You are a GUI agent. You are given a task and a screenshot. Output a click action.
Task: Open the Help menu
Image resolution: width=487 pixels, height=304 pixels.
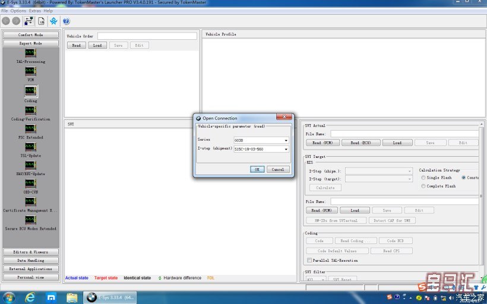48,11
